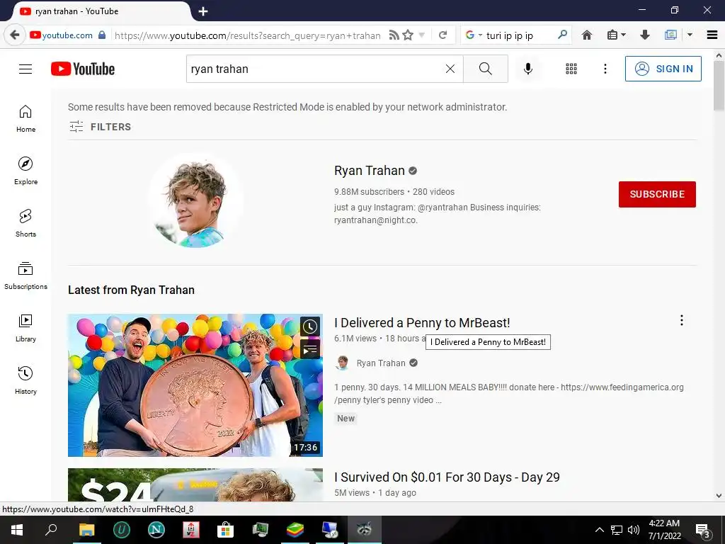Click the site security padlock icon
The height and width of the screenshot is (544, 725).
pyautogui.click(x=102, y=35)
